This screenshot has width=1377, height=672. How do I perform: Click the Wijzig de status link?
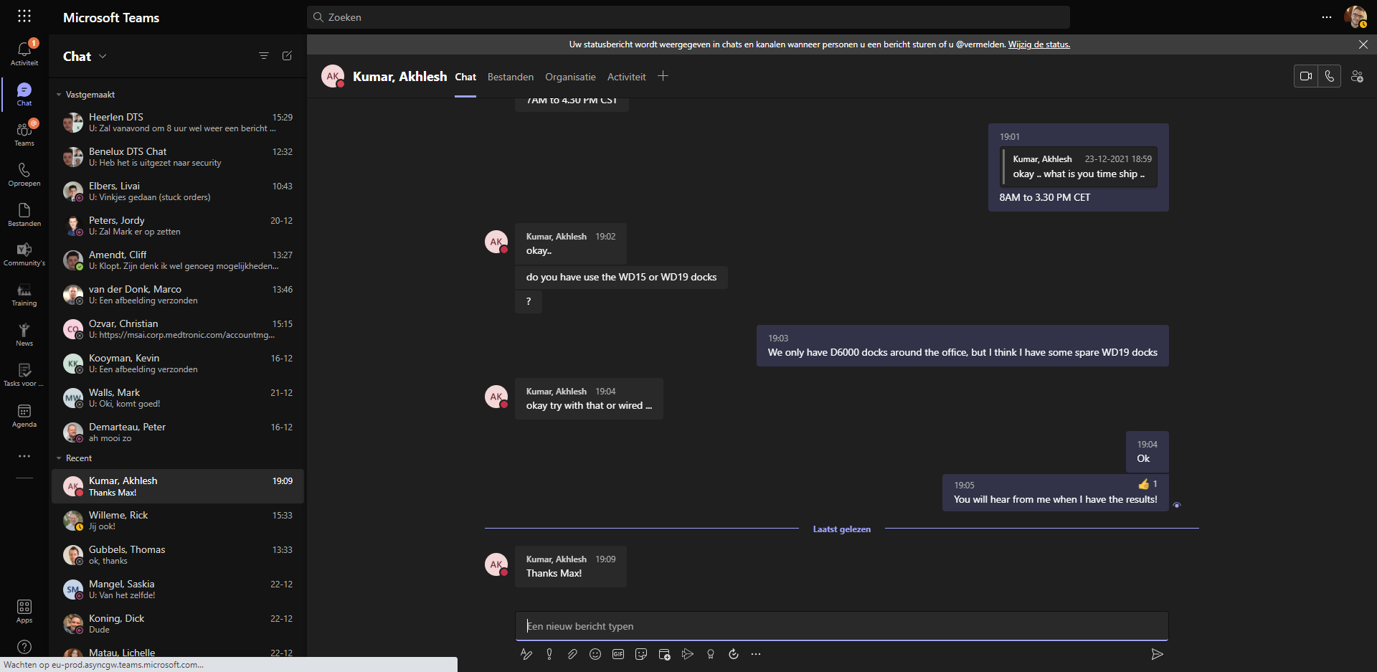(x=1038, y=44)
